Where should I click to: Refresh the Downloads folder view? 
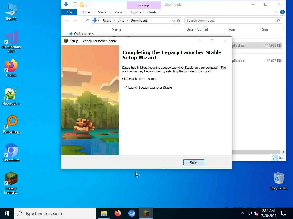pos(179,21)
